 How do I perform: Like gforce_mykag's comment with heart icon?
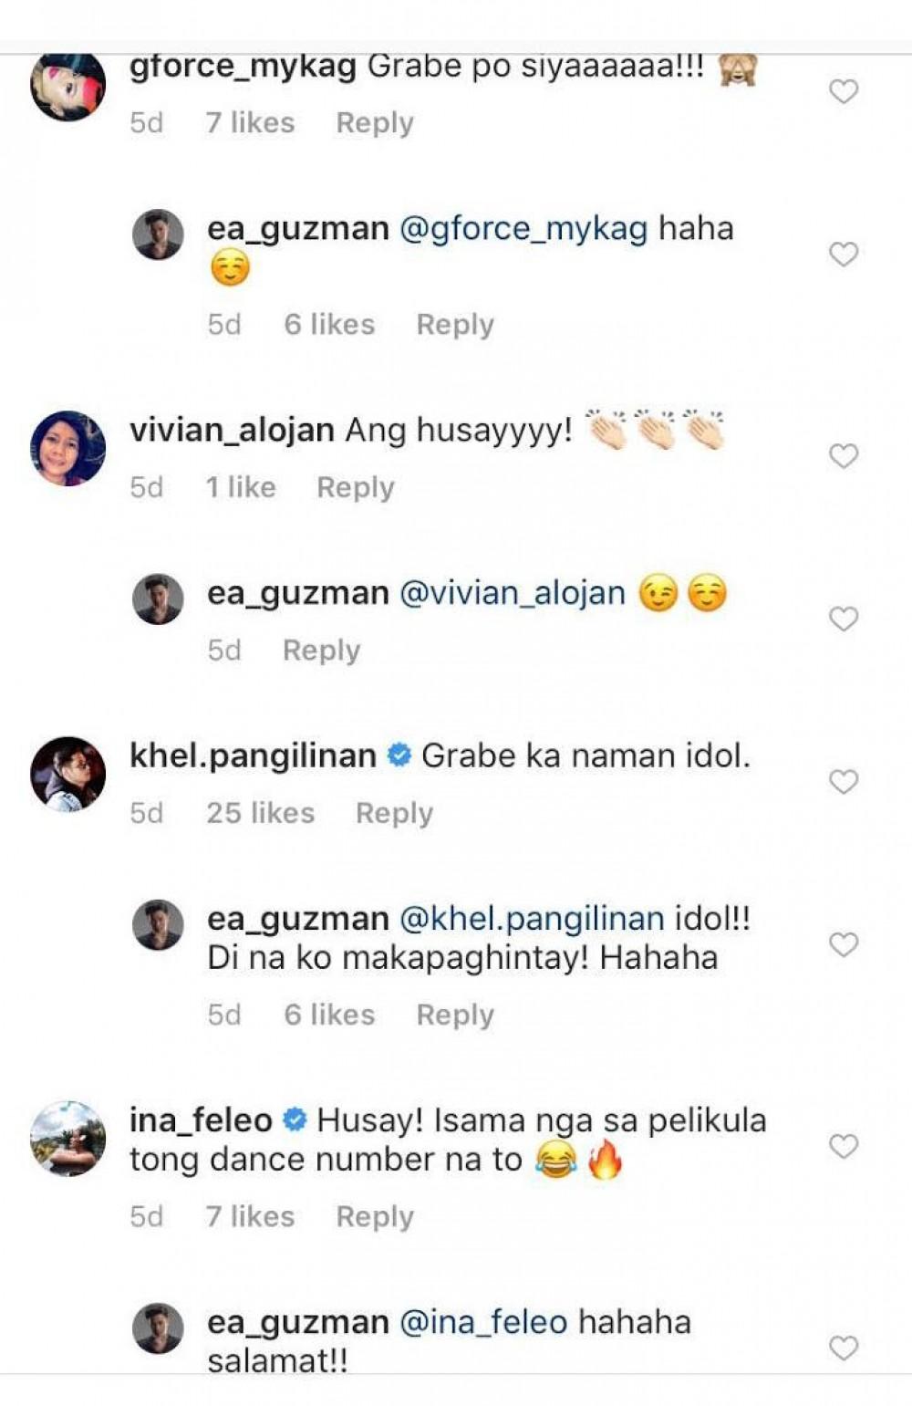[x=844, y=91]
